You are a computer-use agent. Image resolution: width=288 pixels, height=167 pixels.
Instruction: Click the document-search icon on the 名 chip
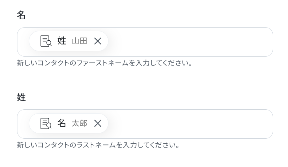coord(46,123)
